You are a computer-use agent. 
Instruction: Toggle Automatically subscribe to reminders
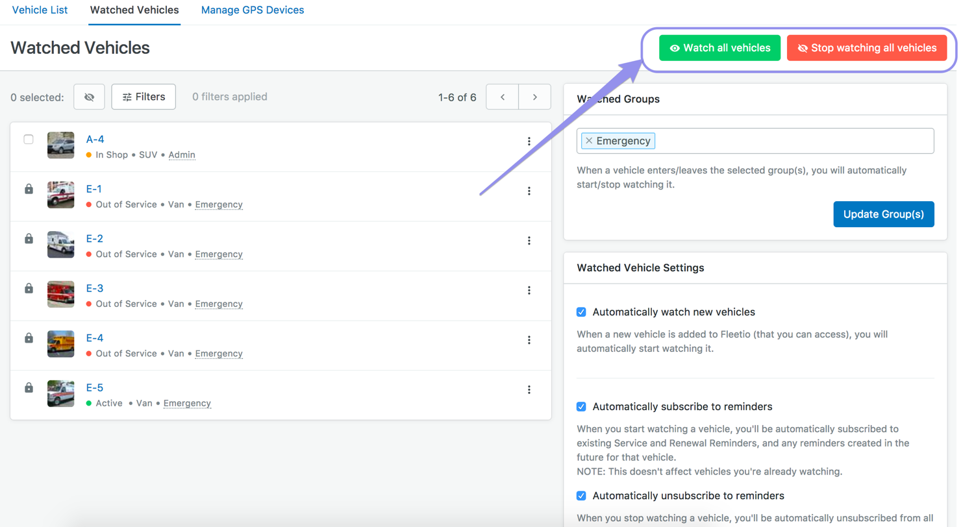[582, 407]
